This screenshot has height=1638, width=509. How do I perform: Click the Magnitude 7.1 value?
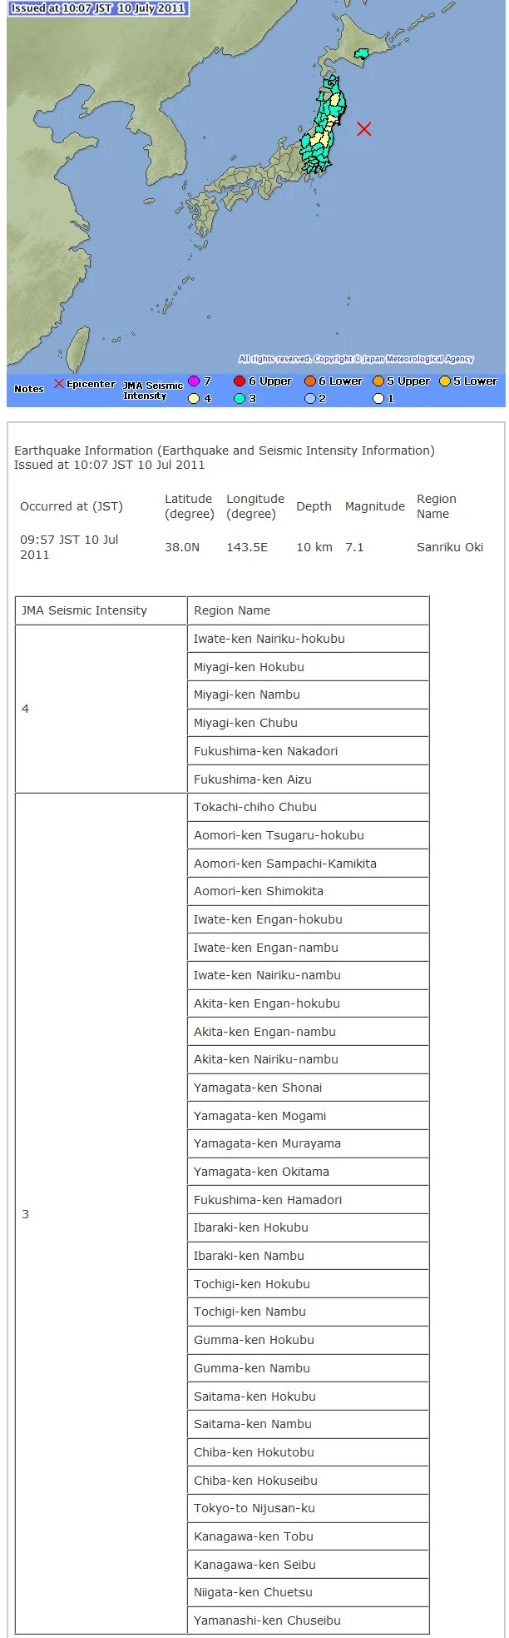tap(354, 547)
